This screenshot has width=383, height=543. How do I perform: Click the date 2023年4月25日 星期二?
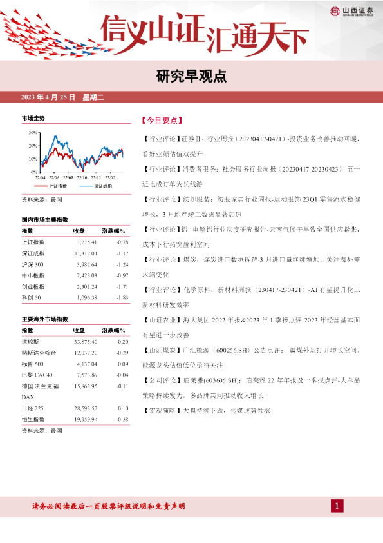(x=62, y=97)
